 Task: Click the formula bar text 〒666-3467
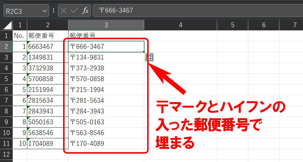point(116,10)
